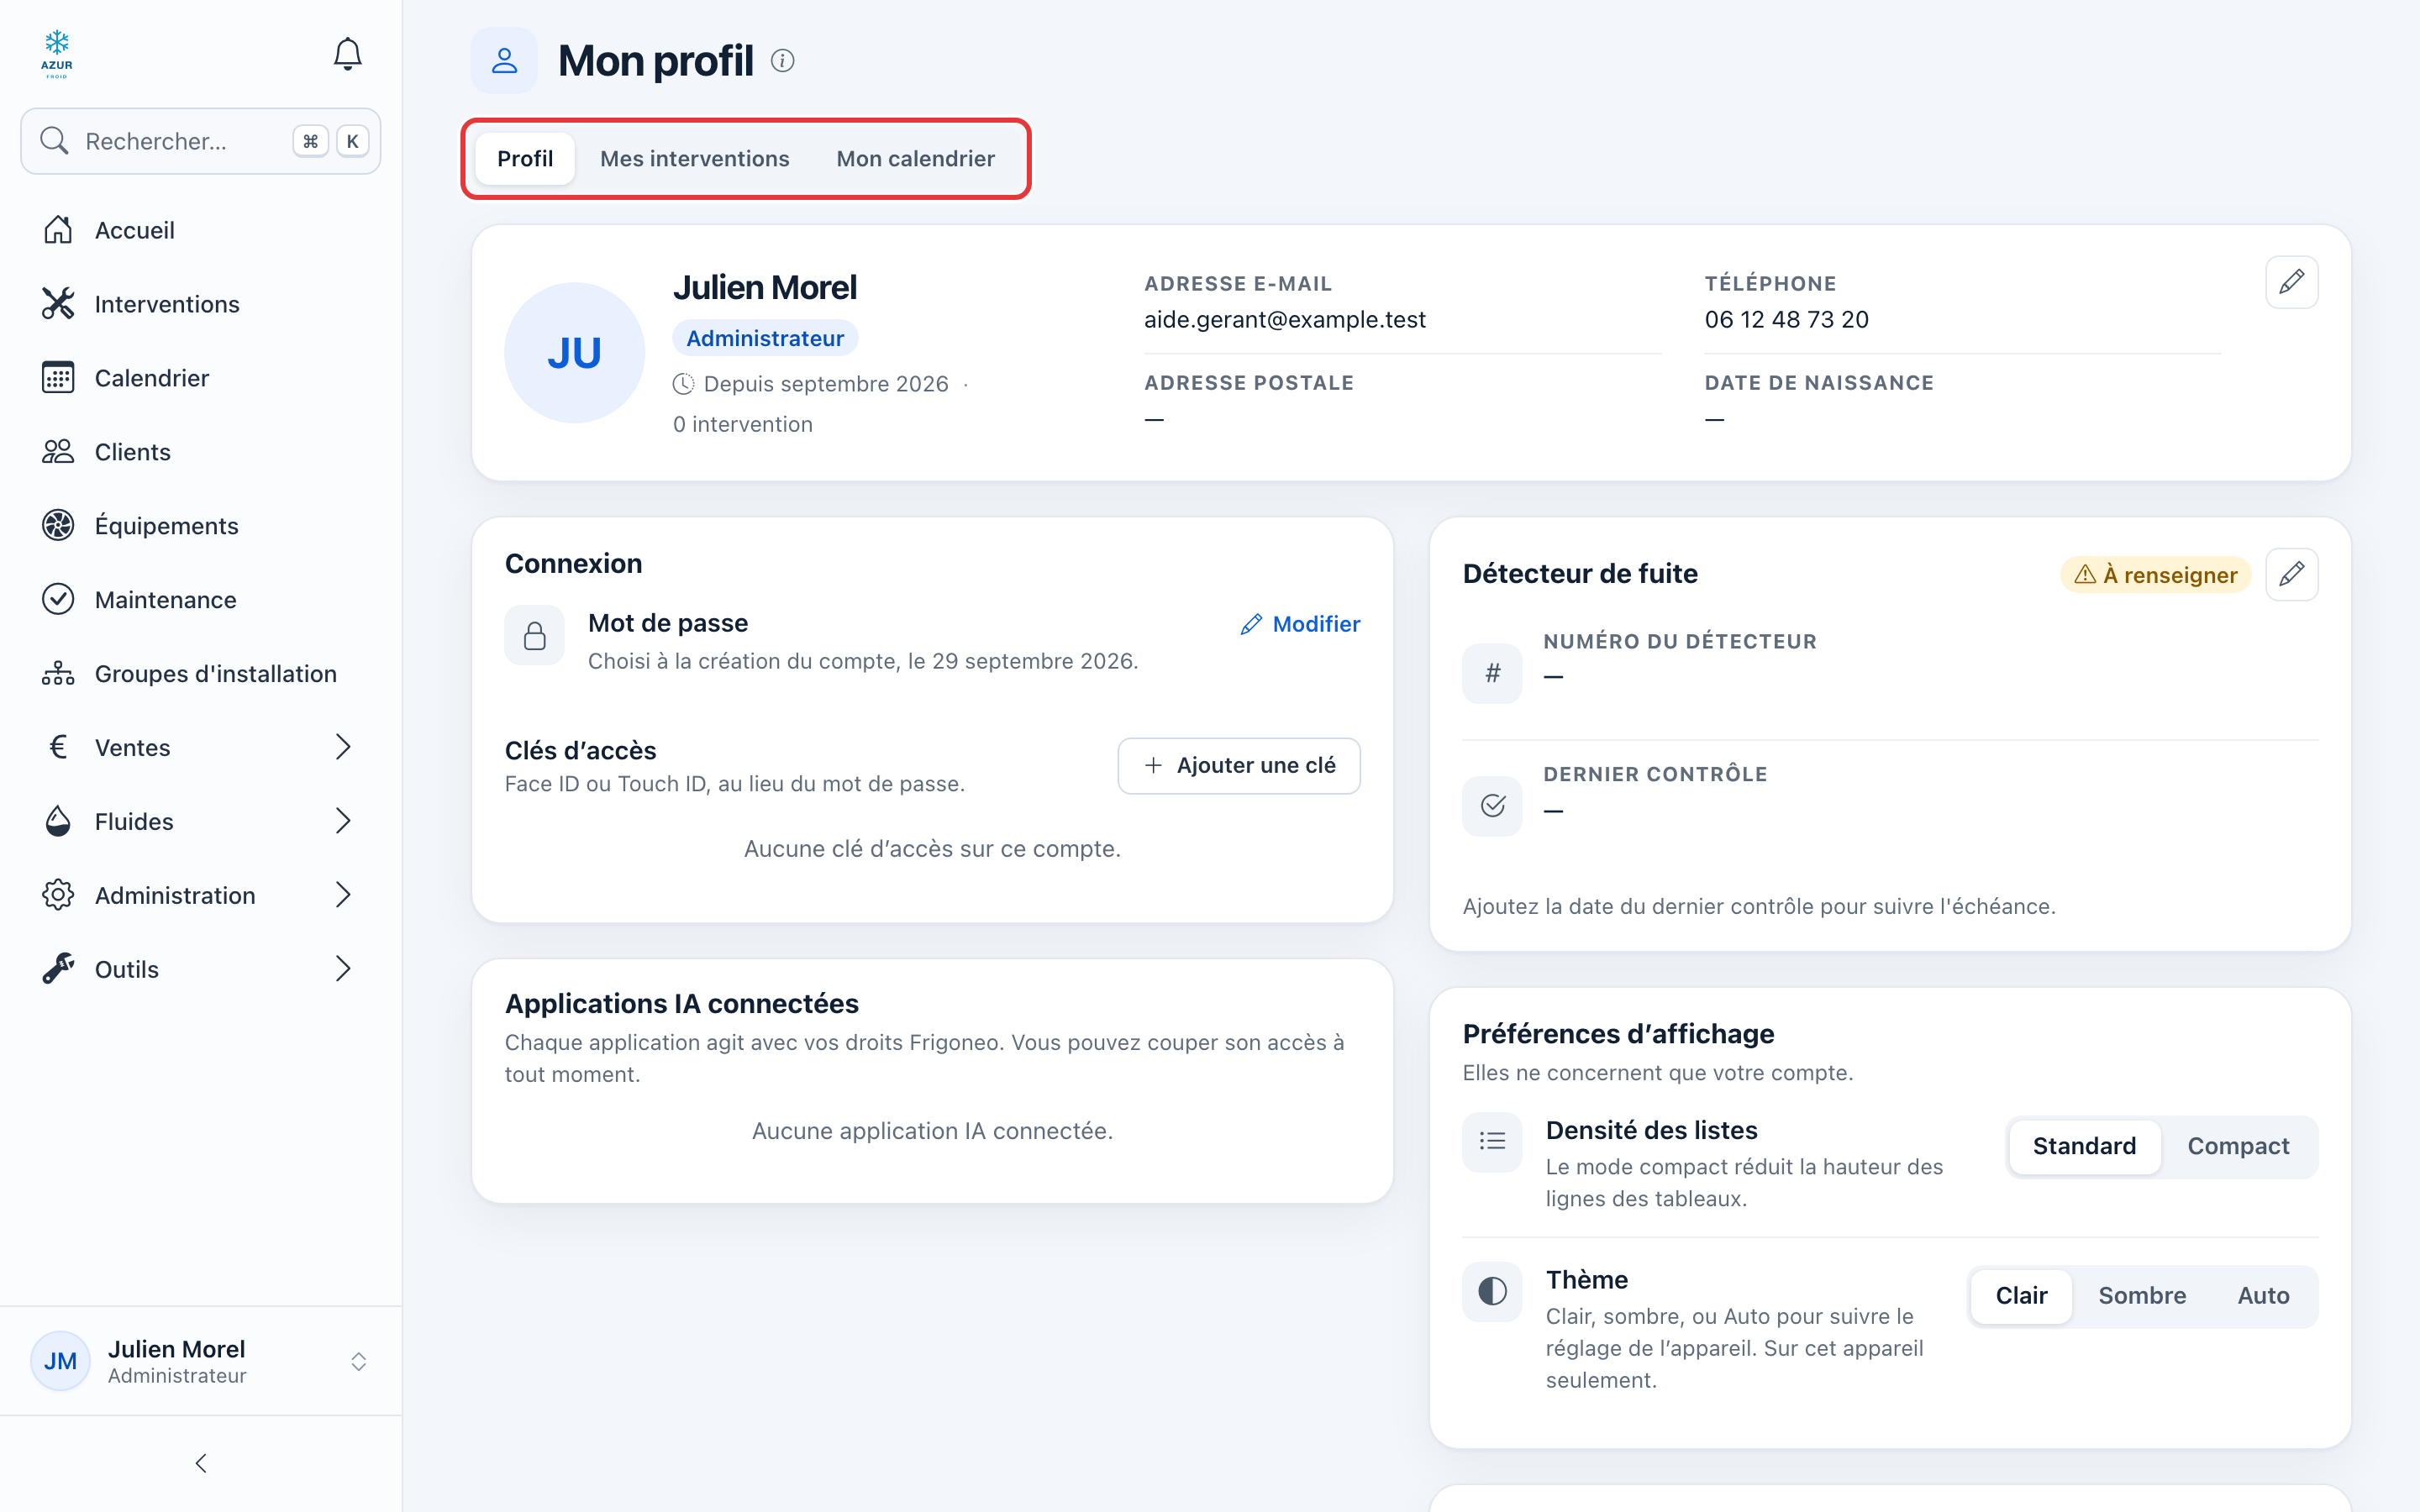Click the padlock icon next to Mot de passe
This screenshot has height=1512, width=2420.
tap(535, 635)
